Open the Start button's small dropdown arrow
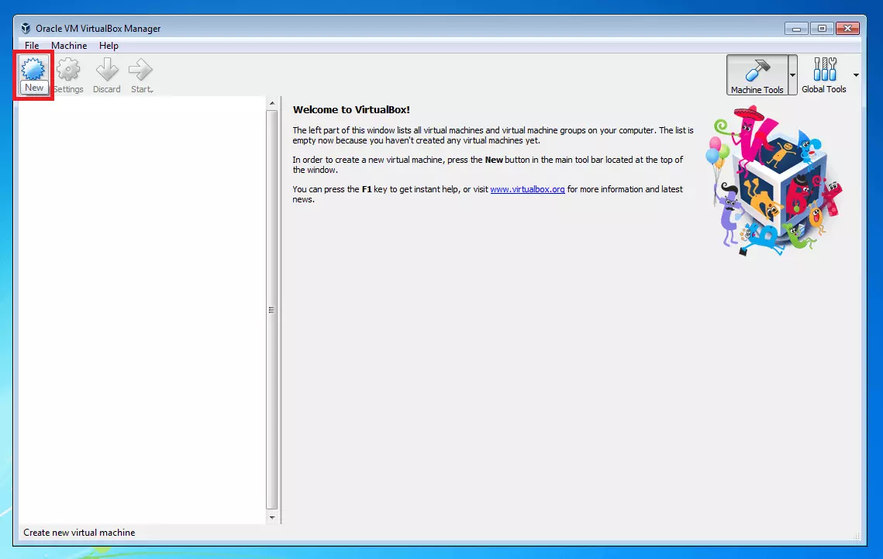This screenshot has height=559, width=883. point(151,91)
